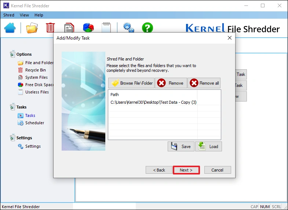This screenshot has height=210, width=288.
Task: Save the file list with Save button
Action: click(181, 147)
